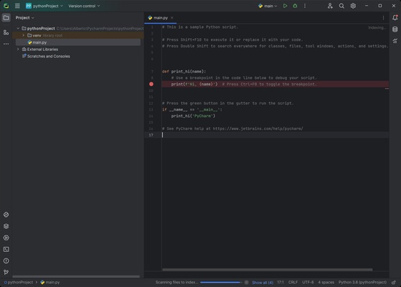
Task: Open More Actions next to Debug
Action: pyautogui.click(x=305, y=6)
